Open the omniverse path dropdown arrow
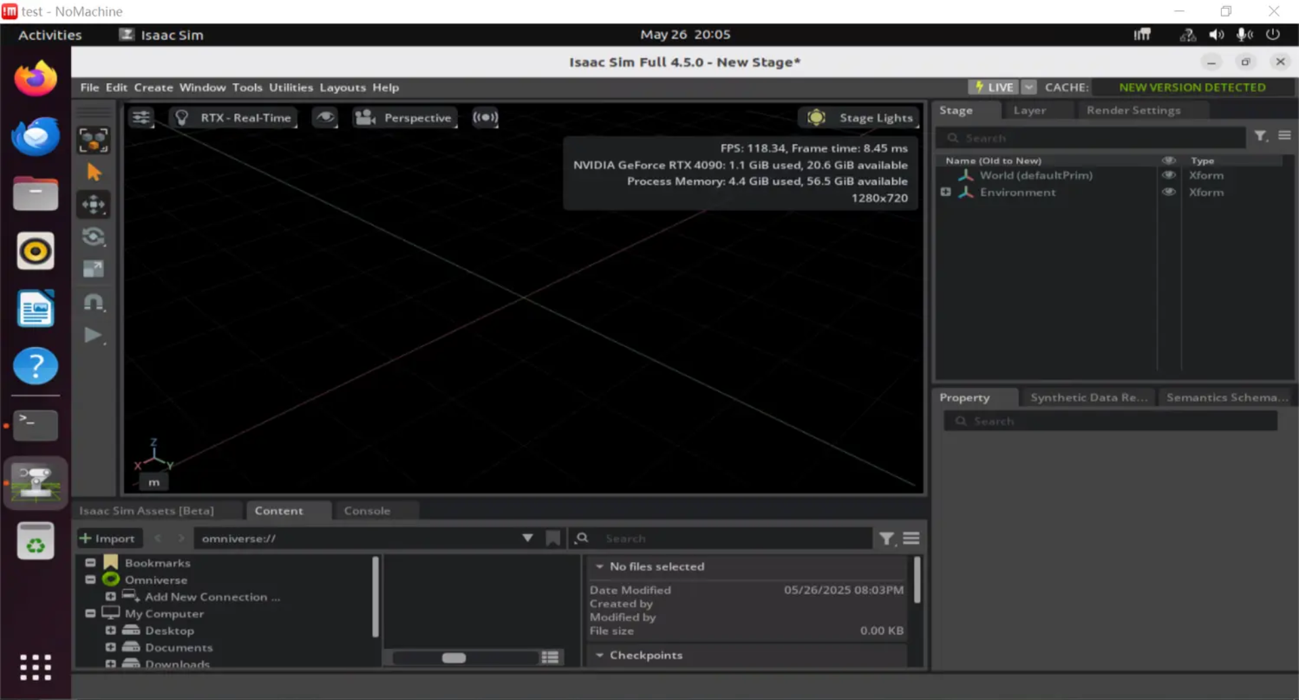Image resolution: width=1299 pixels, height=700 pixels. tap(527, 538)
